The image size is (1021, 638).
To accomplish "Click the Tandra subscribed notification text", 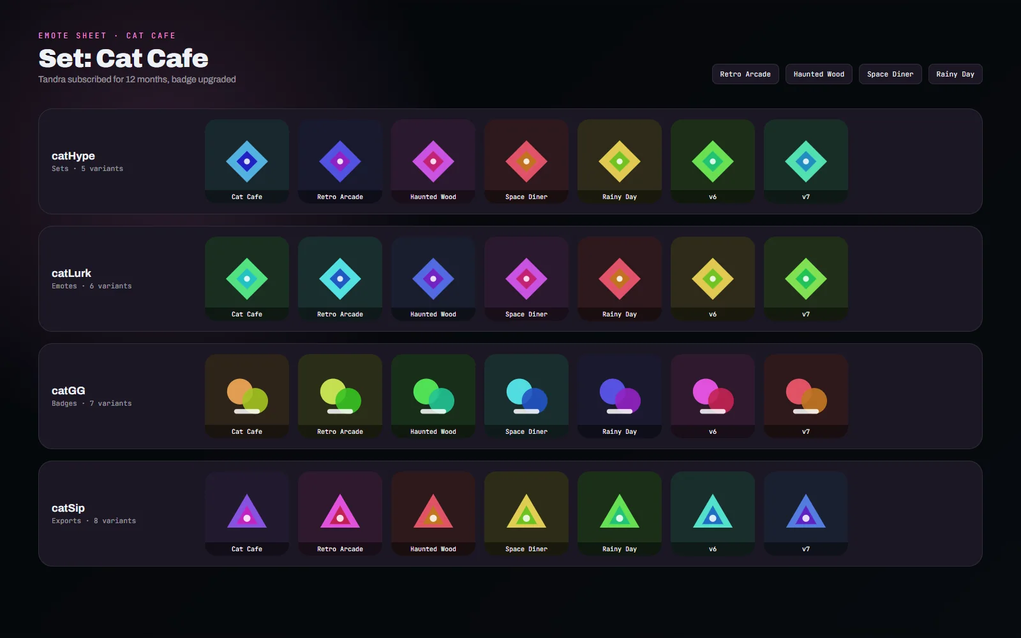I will [x=137, y=79].
